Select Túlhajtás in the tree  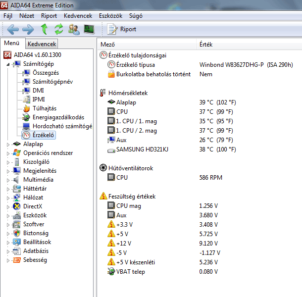point(45,108)
